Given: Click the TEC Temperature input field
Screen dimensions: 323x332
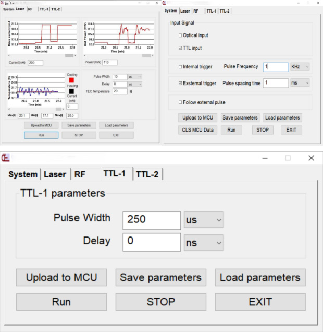Looking at the screenshot, I should (x=119, y=91).
